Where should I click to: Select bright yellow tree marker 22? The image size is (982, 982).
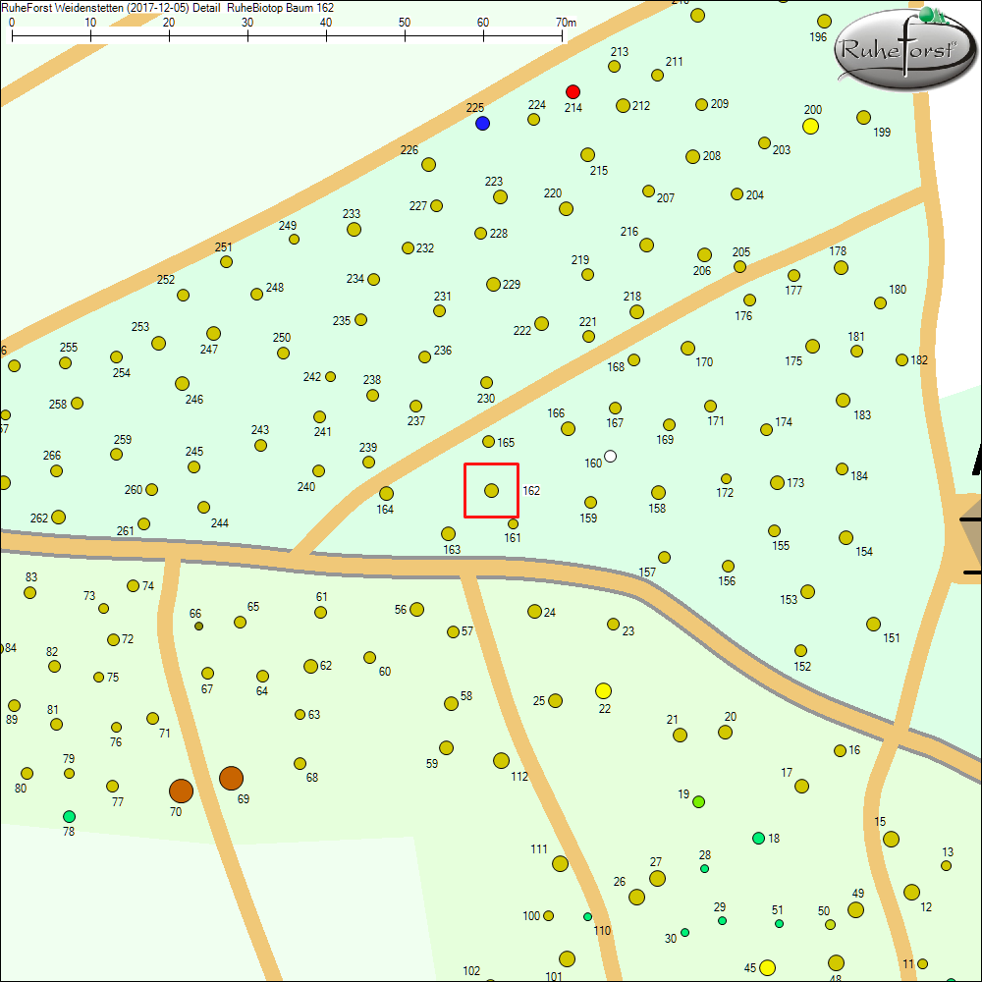[x=604, y=690]
